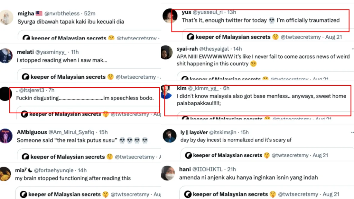Open keeper avatar in ly || layoVer's quote
Viewport: 354px width, 199px height.
tap(188, 155)
